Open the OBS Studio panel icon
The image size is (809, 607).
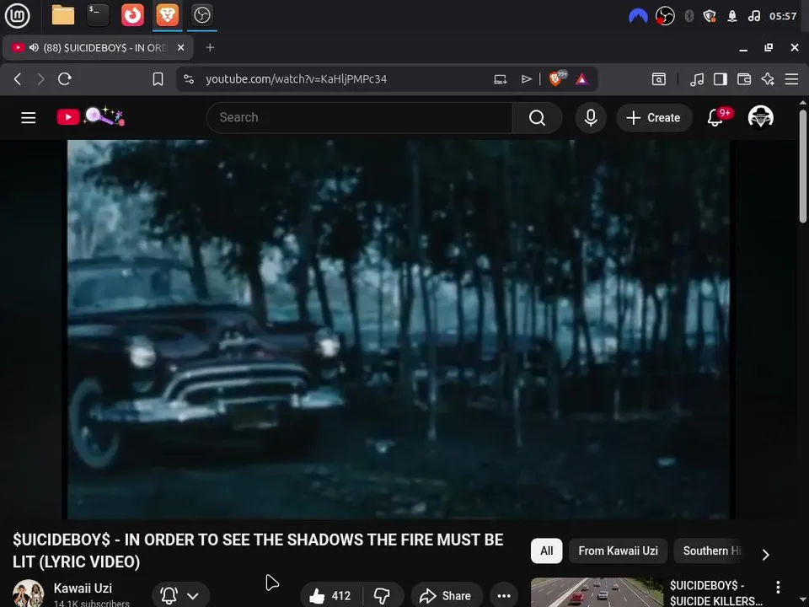(201, 15)
